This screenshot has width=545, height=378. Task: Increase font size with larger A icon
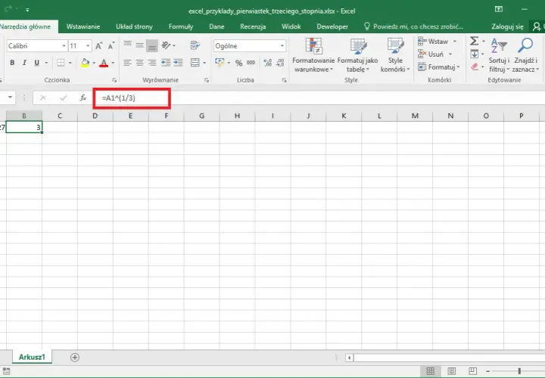tap(98, 46)
